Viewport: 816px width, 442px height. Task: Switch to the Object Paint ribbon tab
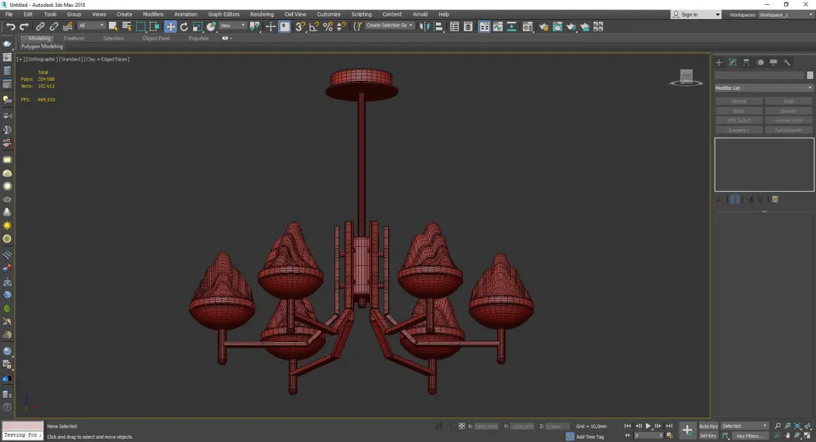156,38
